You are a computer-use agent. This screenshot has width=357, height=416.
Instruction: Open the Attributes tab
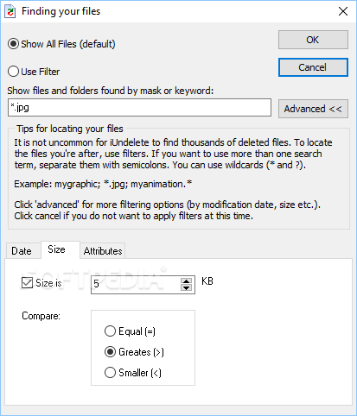coord(103,251)
